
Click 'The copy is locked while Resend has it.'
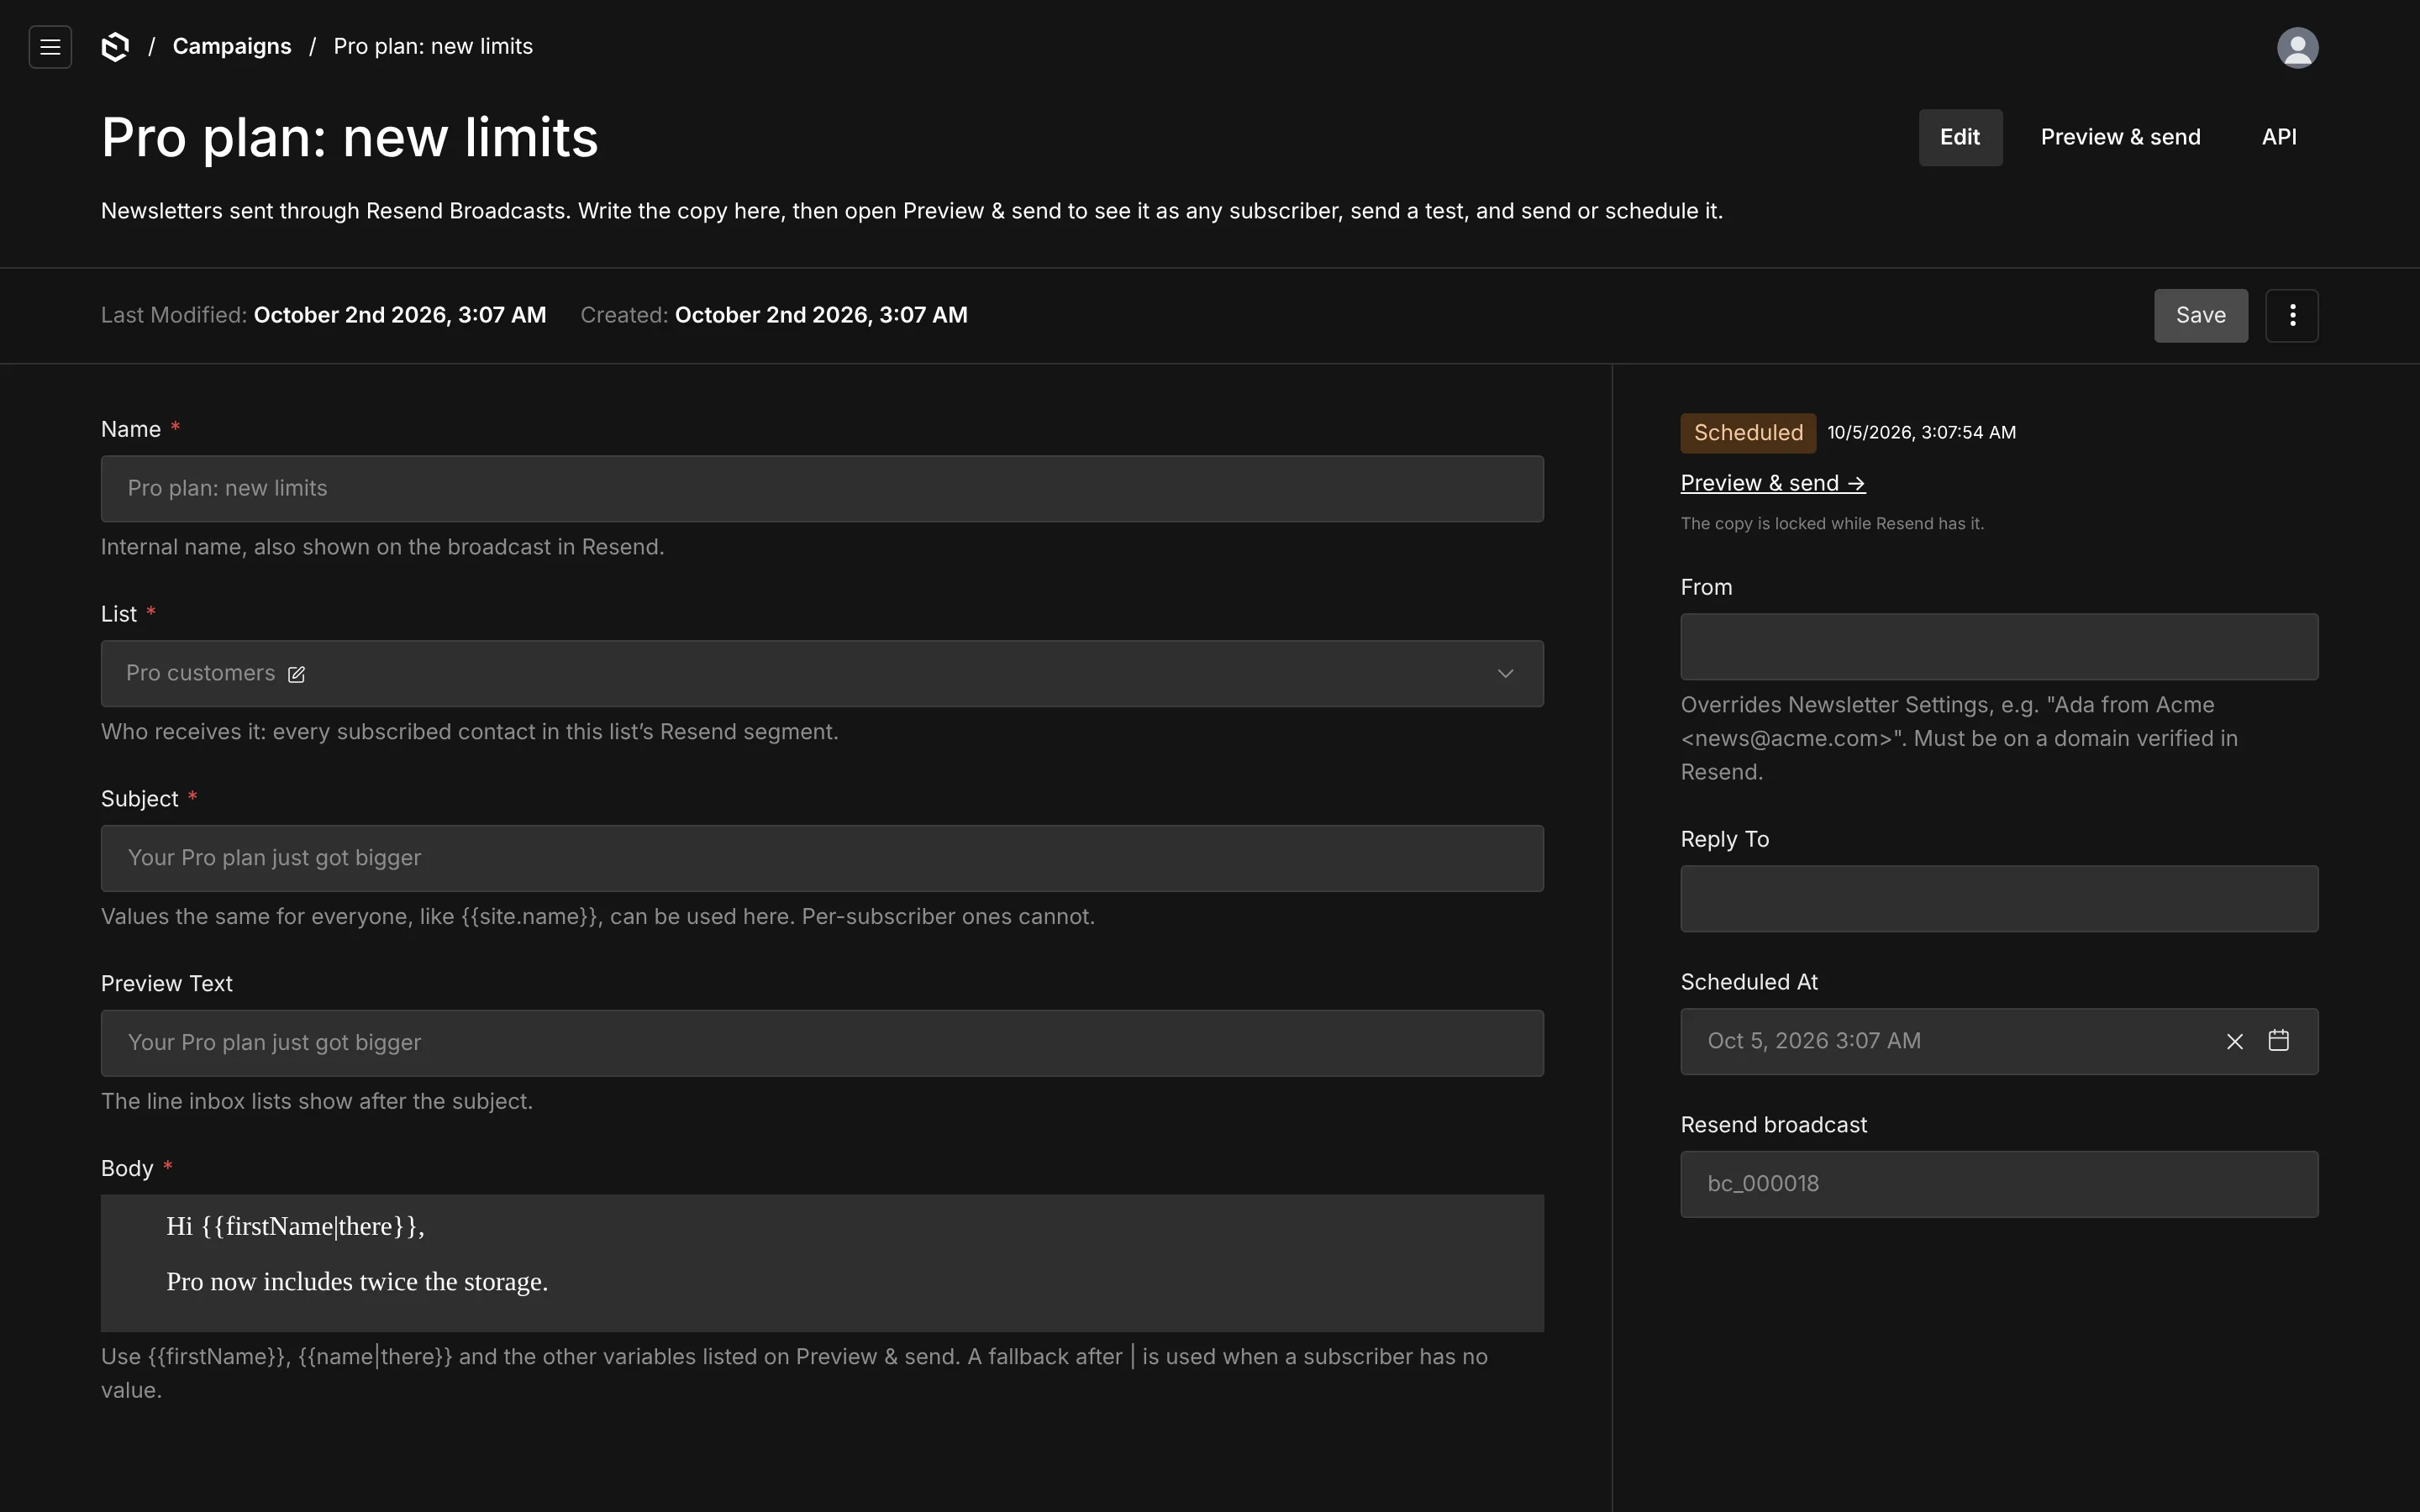click(x=1832, y=524)
